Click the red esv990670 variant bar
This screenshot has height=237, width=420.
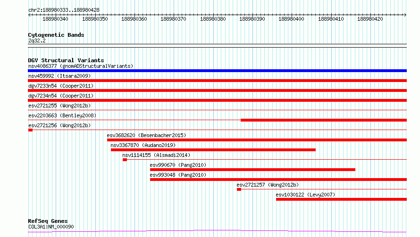click(x=252, y=170)
